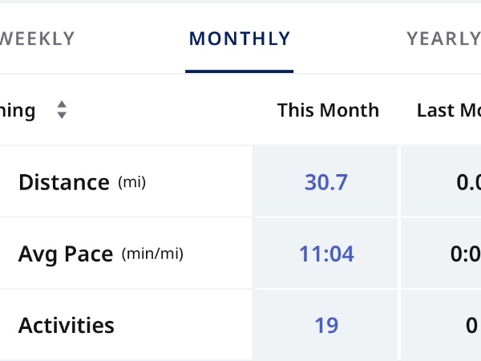This screenshot has height=361, width=481.
Task: Open the Yearly tab
Action: [443, 39]
